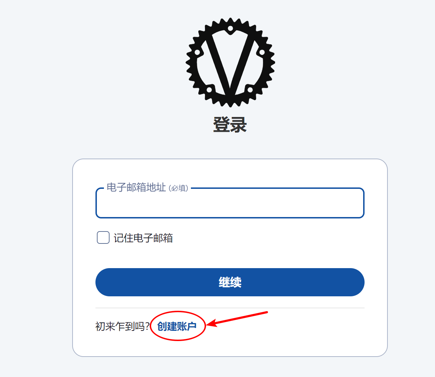Screen dimensions: 435x377
Task: Click the 初来乍到吗? text
Action: point(122,326)
